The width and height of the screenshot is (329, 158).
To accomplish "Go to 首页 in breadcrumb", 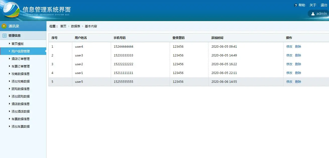I will tap(63, 26).
